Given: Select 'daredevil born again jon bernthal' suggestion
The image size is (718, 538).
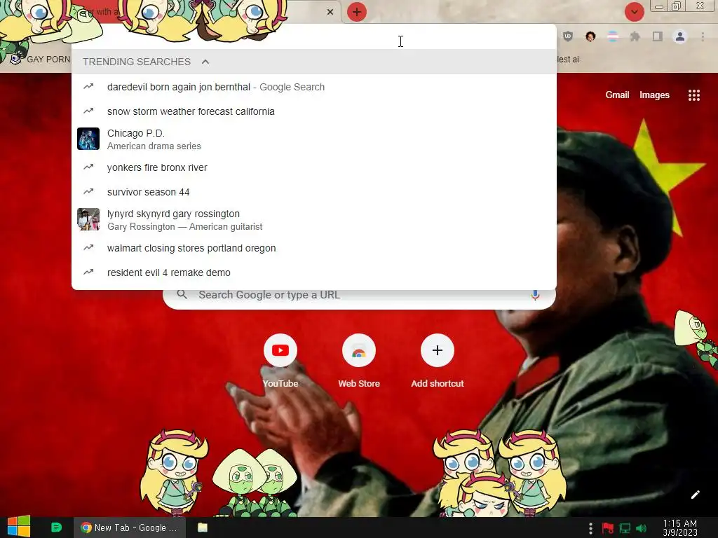Looking at the screenshot, I should click(314, 87).
